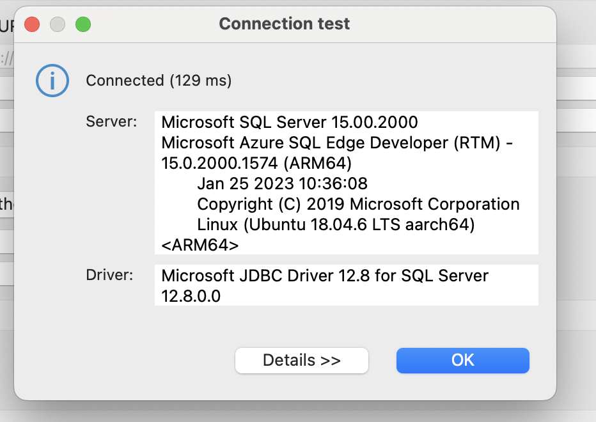Click the Copyright 2019 Microsoft Corporation line
The height and width of the screenshot is (422, 596).
(x=358, y=205)
